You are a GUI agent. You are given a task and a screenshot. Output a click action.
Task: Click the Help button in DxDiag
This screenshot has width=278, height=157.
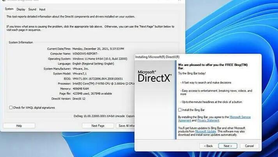(x=19, y=126)
